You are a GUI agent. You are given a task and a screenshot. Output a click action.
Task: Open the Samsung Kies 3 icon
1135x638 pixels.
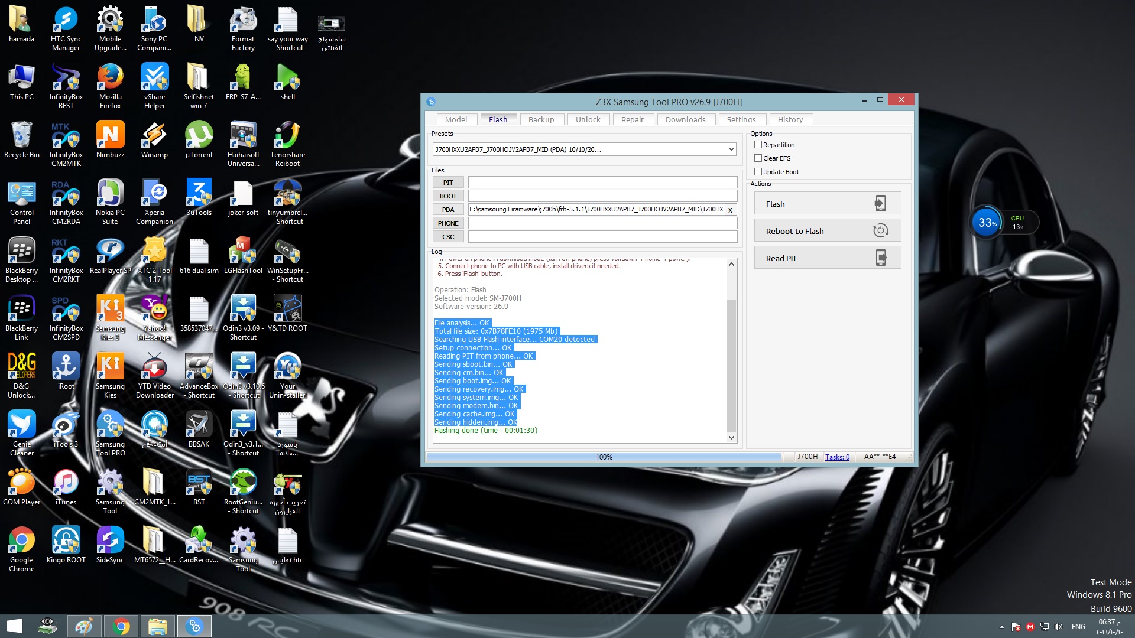[x=110, y=318]
